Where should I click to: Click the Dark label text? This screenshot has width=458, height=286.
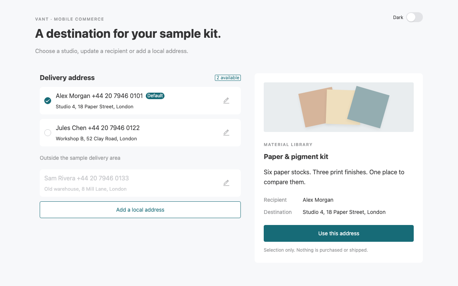398,18
